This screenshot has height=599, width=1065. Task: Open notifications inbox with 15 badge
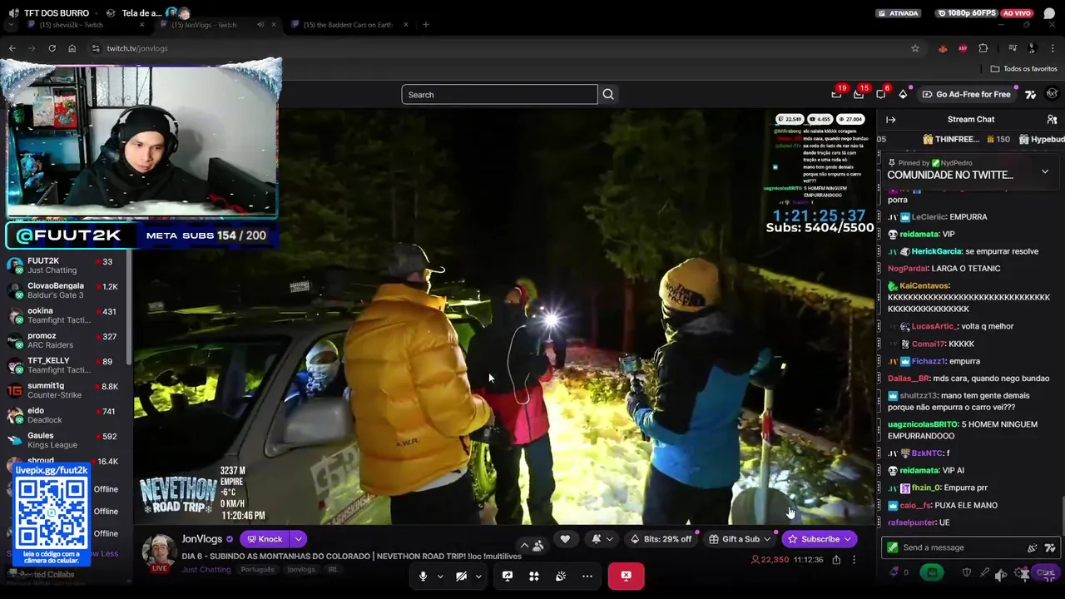tap(859, 94)
